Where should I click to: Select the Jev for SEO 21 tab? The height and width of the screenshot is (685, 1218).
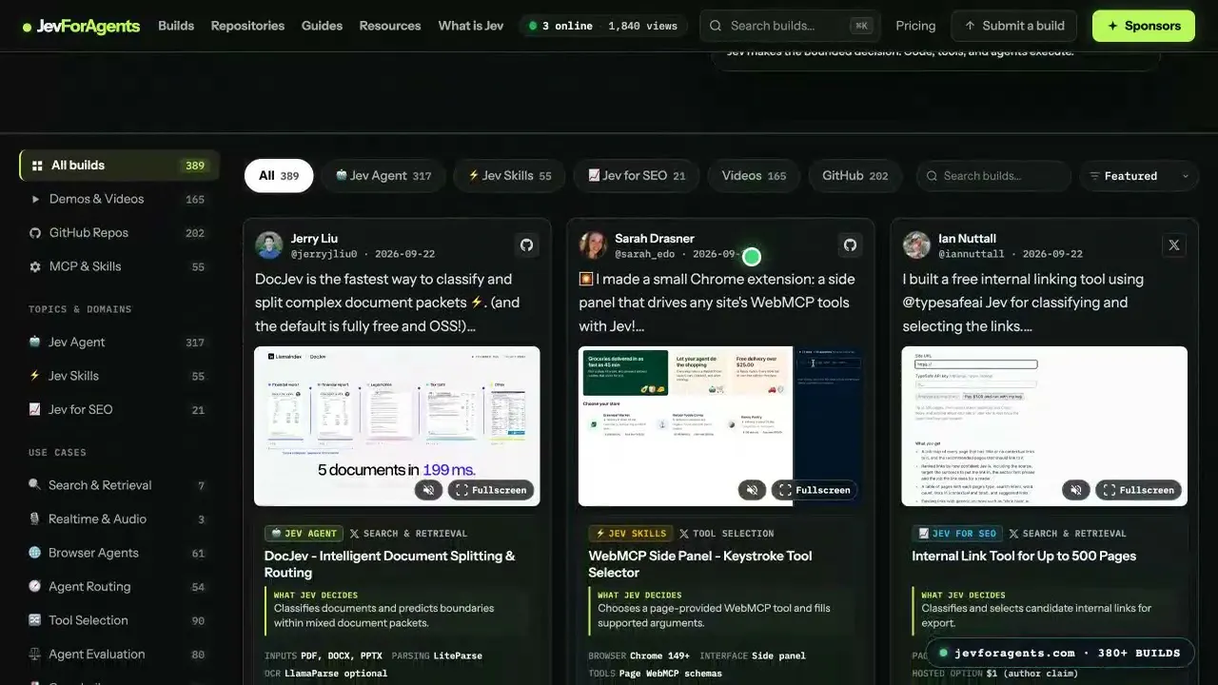point(637,176)
